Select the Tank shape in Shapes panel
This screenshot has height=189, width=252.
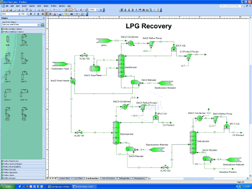[7, 40]
